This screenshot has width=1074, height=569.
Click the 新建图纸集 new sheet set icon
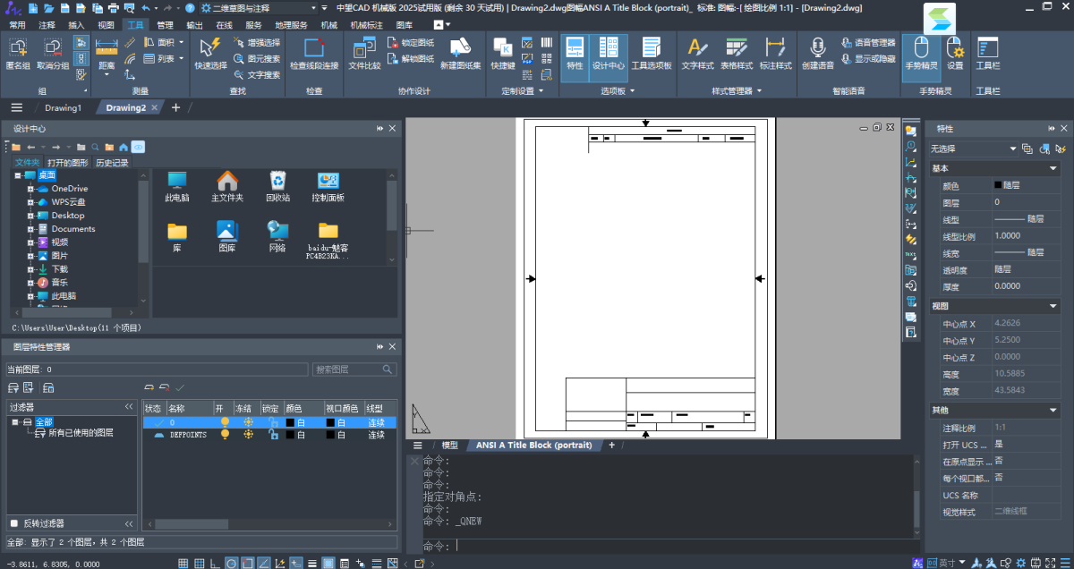460,48
